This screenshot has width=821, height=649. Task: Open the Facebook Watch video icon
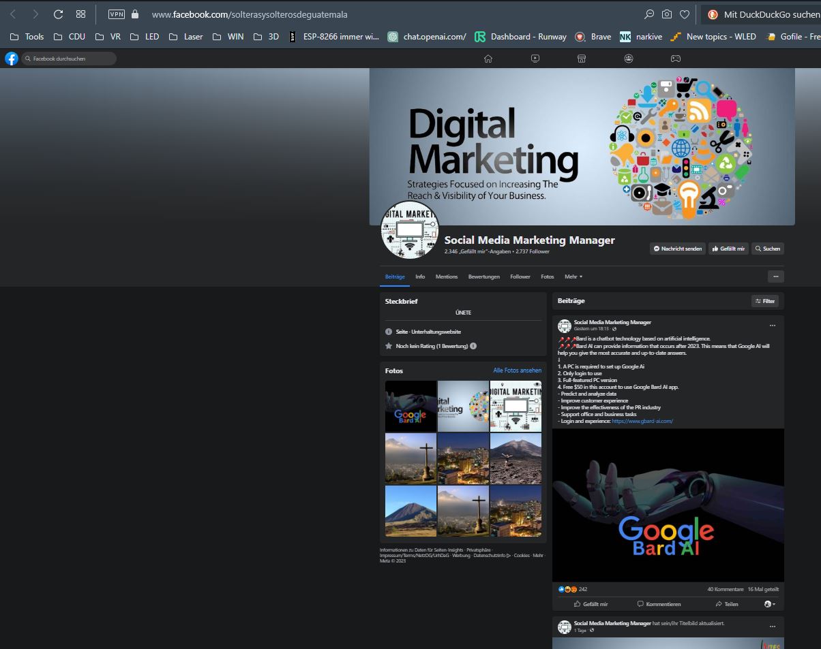pyautogui.click(x=535, y=59)
